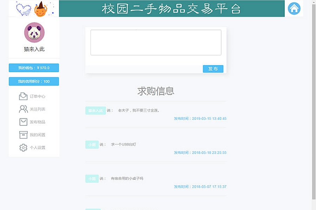Open my credit score 100 button
Viewport: 316px width, 210px height.
pyautogui.click(x=34, y=82)
